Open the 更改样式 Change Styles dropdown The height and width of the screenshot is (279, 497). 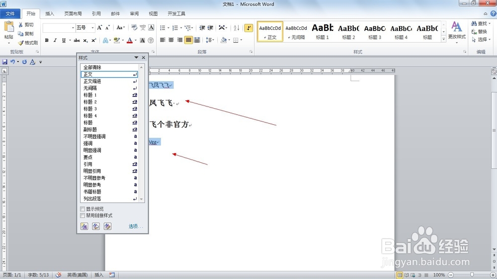457,32
